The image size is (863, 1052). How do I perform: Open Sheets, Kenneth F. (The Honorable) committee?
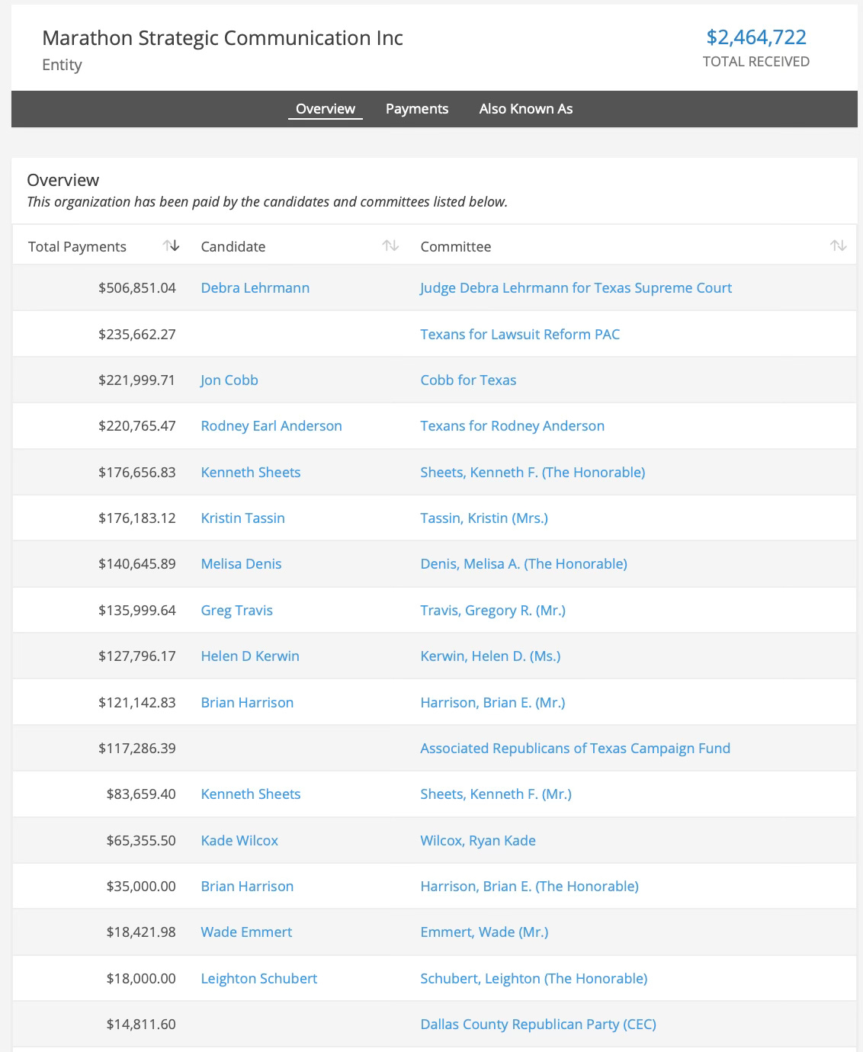[533, 472]
